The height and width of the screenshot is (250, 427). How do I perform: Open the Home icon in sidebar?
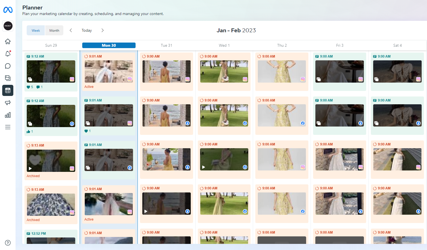coord(8,41)
